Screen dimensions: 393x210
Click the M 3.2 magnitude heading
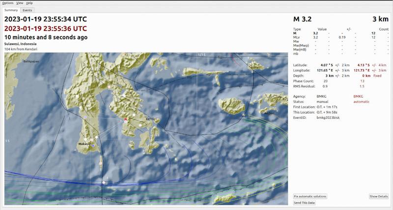pos(302,19)
